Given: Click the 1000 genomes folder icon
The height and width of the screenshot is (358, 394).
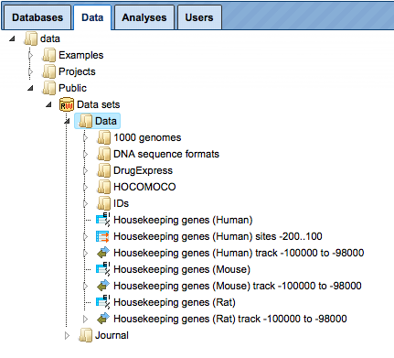Looking at the screenshot, I should point(103,137).
